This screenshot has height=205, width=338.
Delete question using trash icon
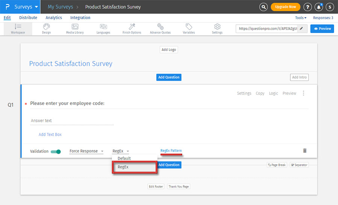click(305, 151)
